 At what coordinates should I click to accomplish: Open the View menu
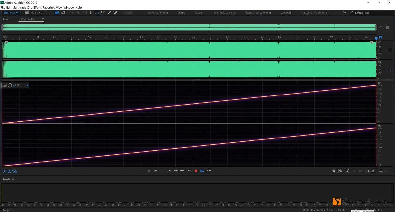59,7
